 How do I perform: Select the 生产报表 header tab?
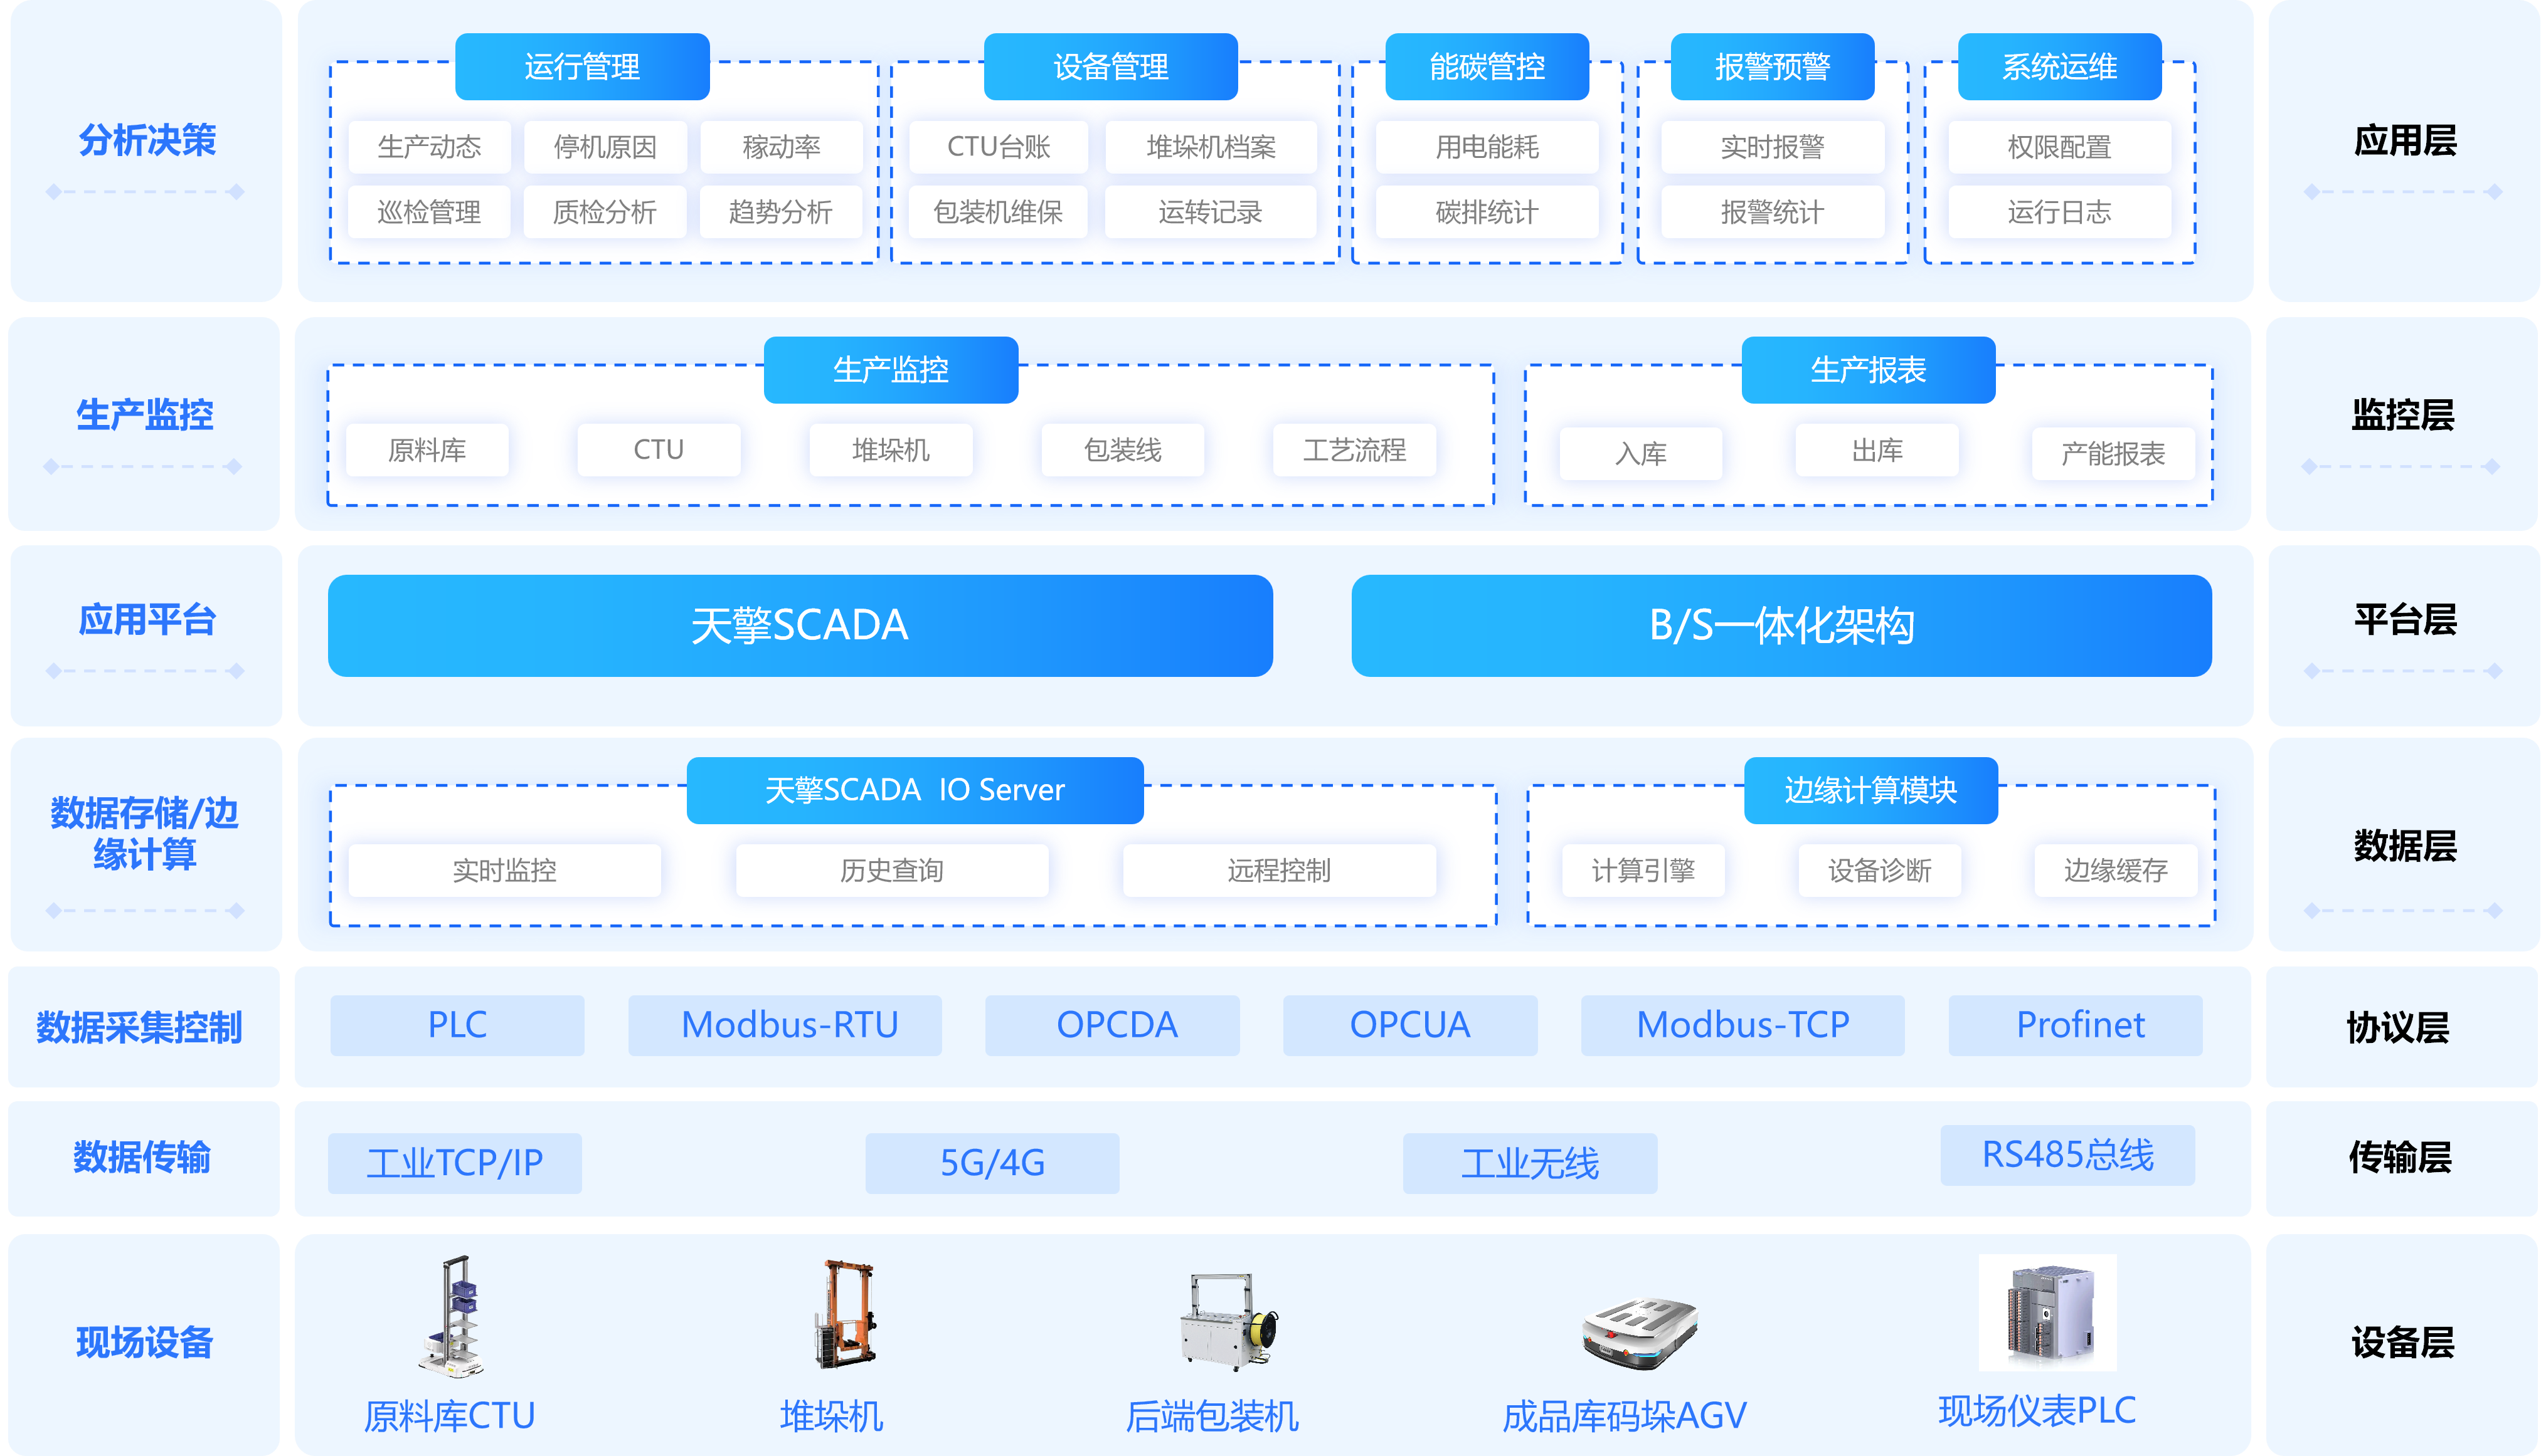click(1869, 370)
